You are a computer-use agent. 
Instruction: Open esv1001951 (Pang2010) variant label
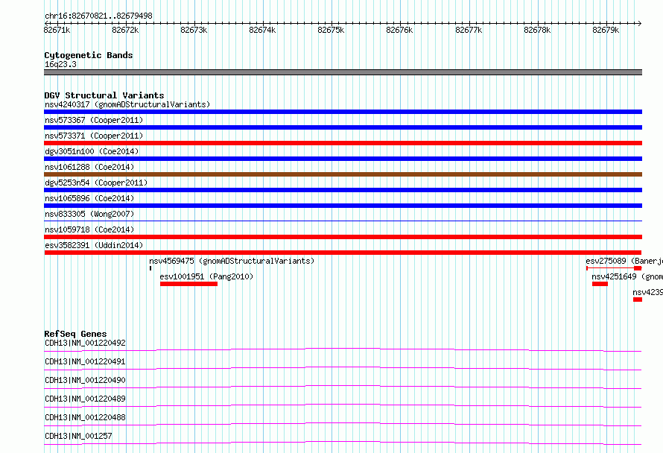206,276
